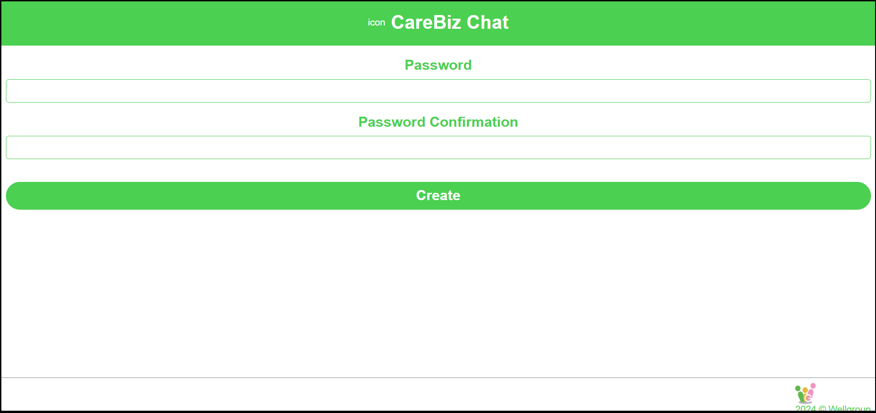The height and width of the screenshot is (413, 876).
Task: Focus the Password input field
Action: pyautogui.click(x=438, y=91)
